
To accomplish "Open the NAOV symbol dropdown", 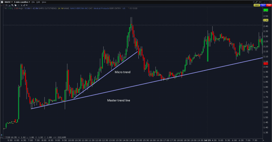I will tap(8, 2).
